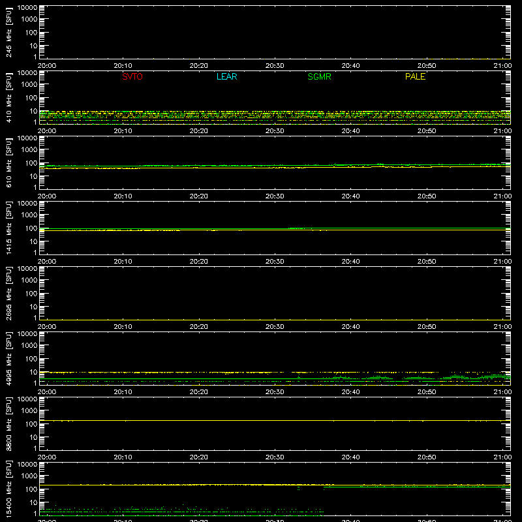This screenshot has width=522, height=522.
Task: Click the cyan LEAR station label
Action: (226, 76)
